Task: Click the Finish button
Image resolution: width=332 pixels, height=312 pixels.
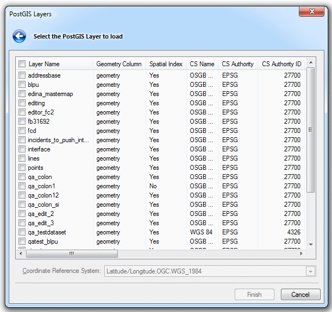Action: [254, 295]
